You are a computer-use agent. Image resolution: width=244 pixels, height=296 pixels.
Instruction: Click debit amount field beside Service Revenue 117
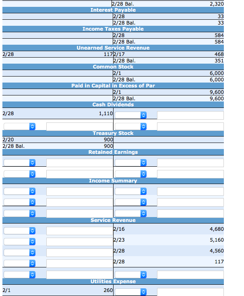pyautogui.click(x=80, y=263)
